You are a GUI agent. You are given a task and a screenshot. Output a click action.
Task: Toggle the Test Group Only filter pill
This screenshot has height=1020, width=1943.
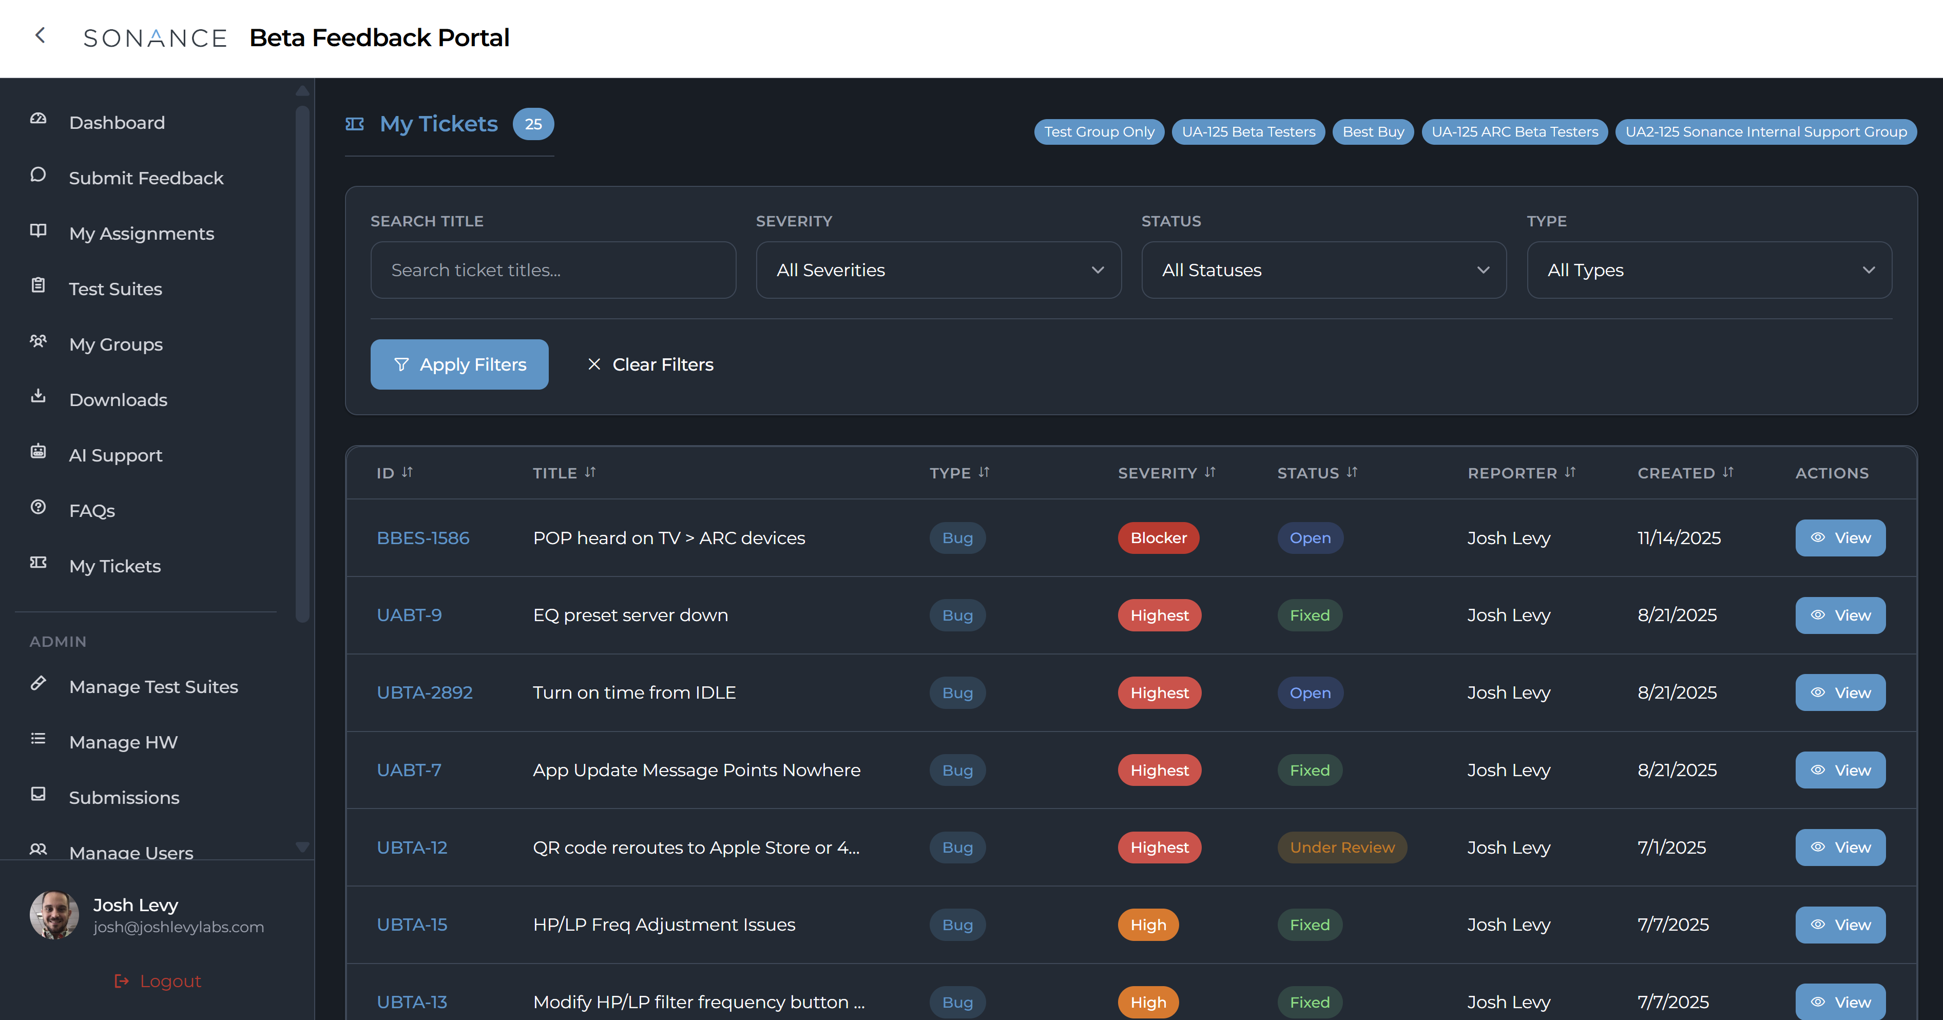1098,131
